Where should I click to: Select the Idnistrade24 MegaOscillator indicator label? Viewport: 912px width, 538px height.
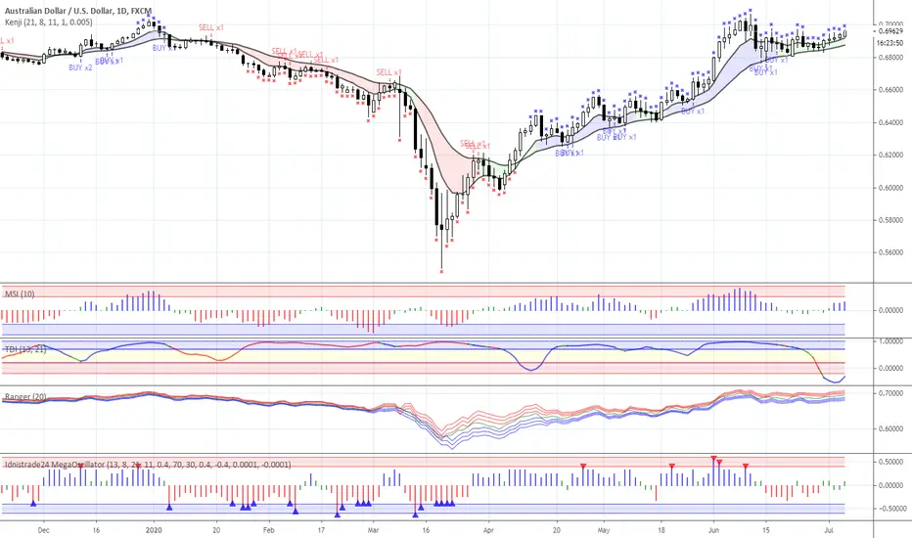(x=148, y=465)
